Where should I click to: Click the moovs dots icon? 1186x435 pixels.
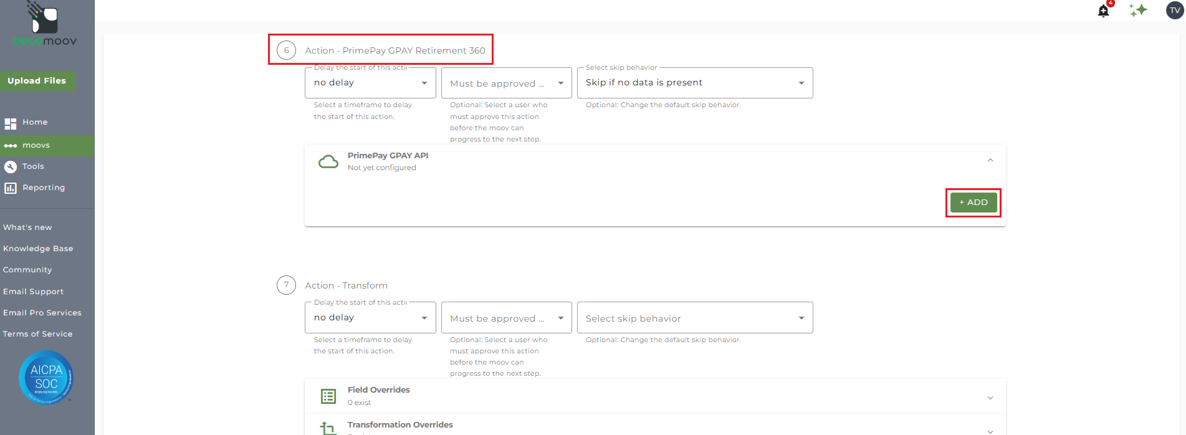[11, 146]
